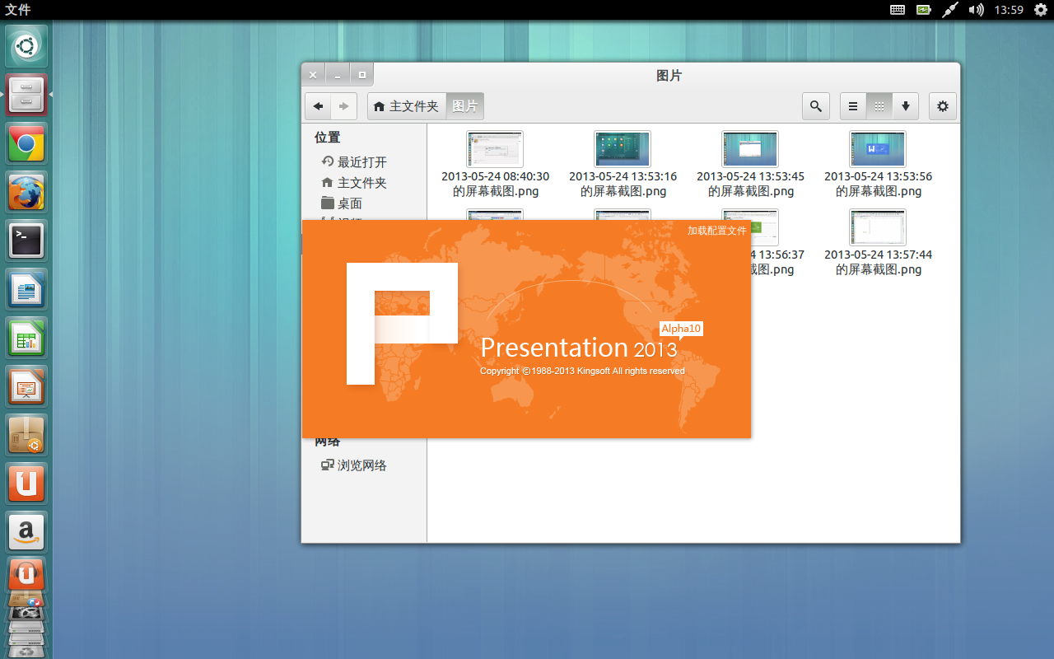Open the battery indicator in the top panel
This screenshot has width=1054, height=659.
click(924, 10)
